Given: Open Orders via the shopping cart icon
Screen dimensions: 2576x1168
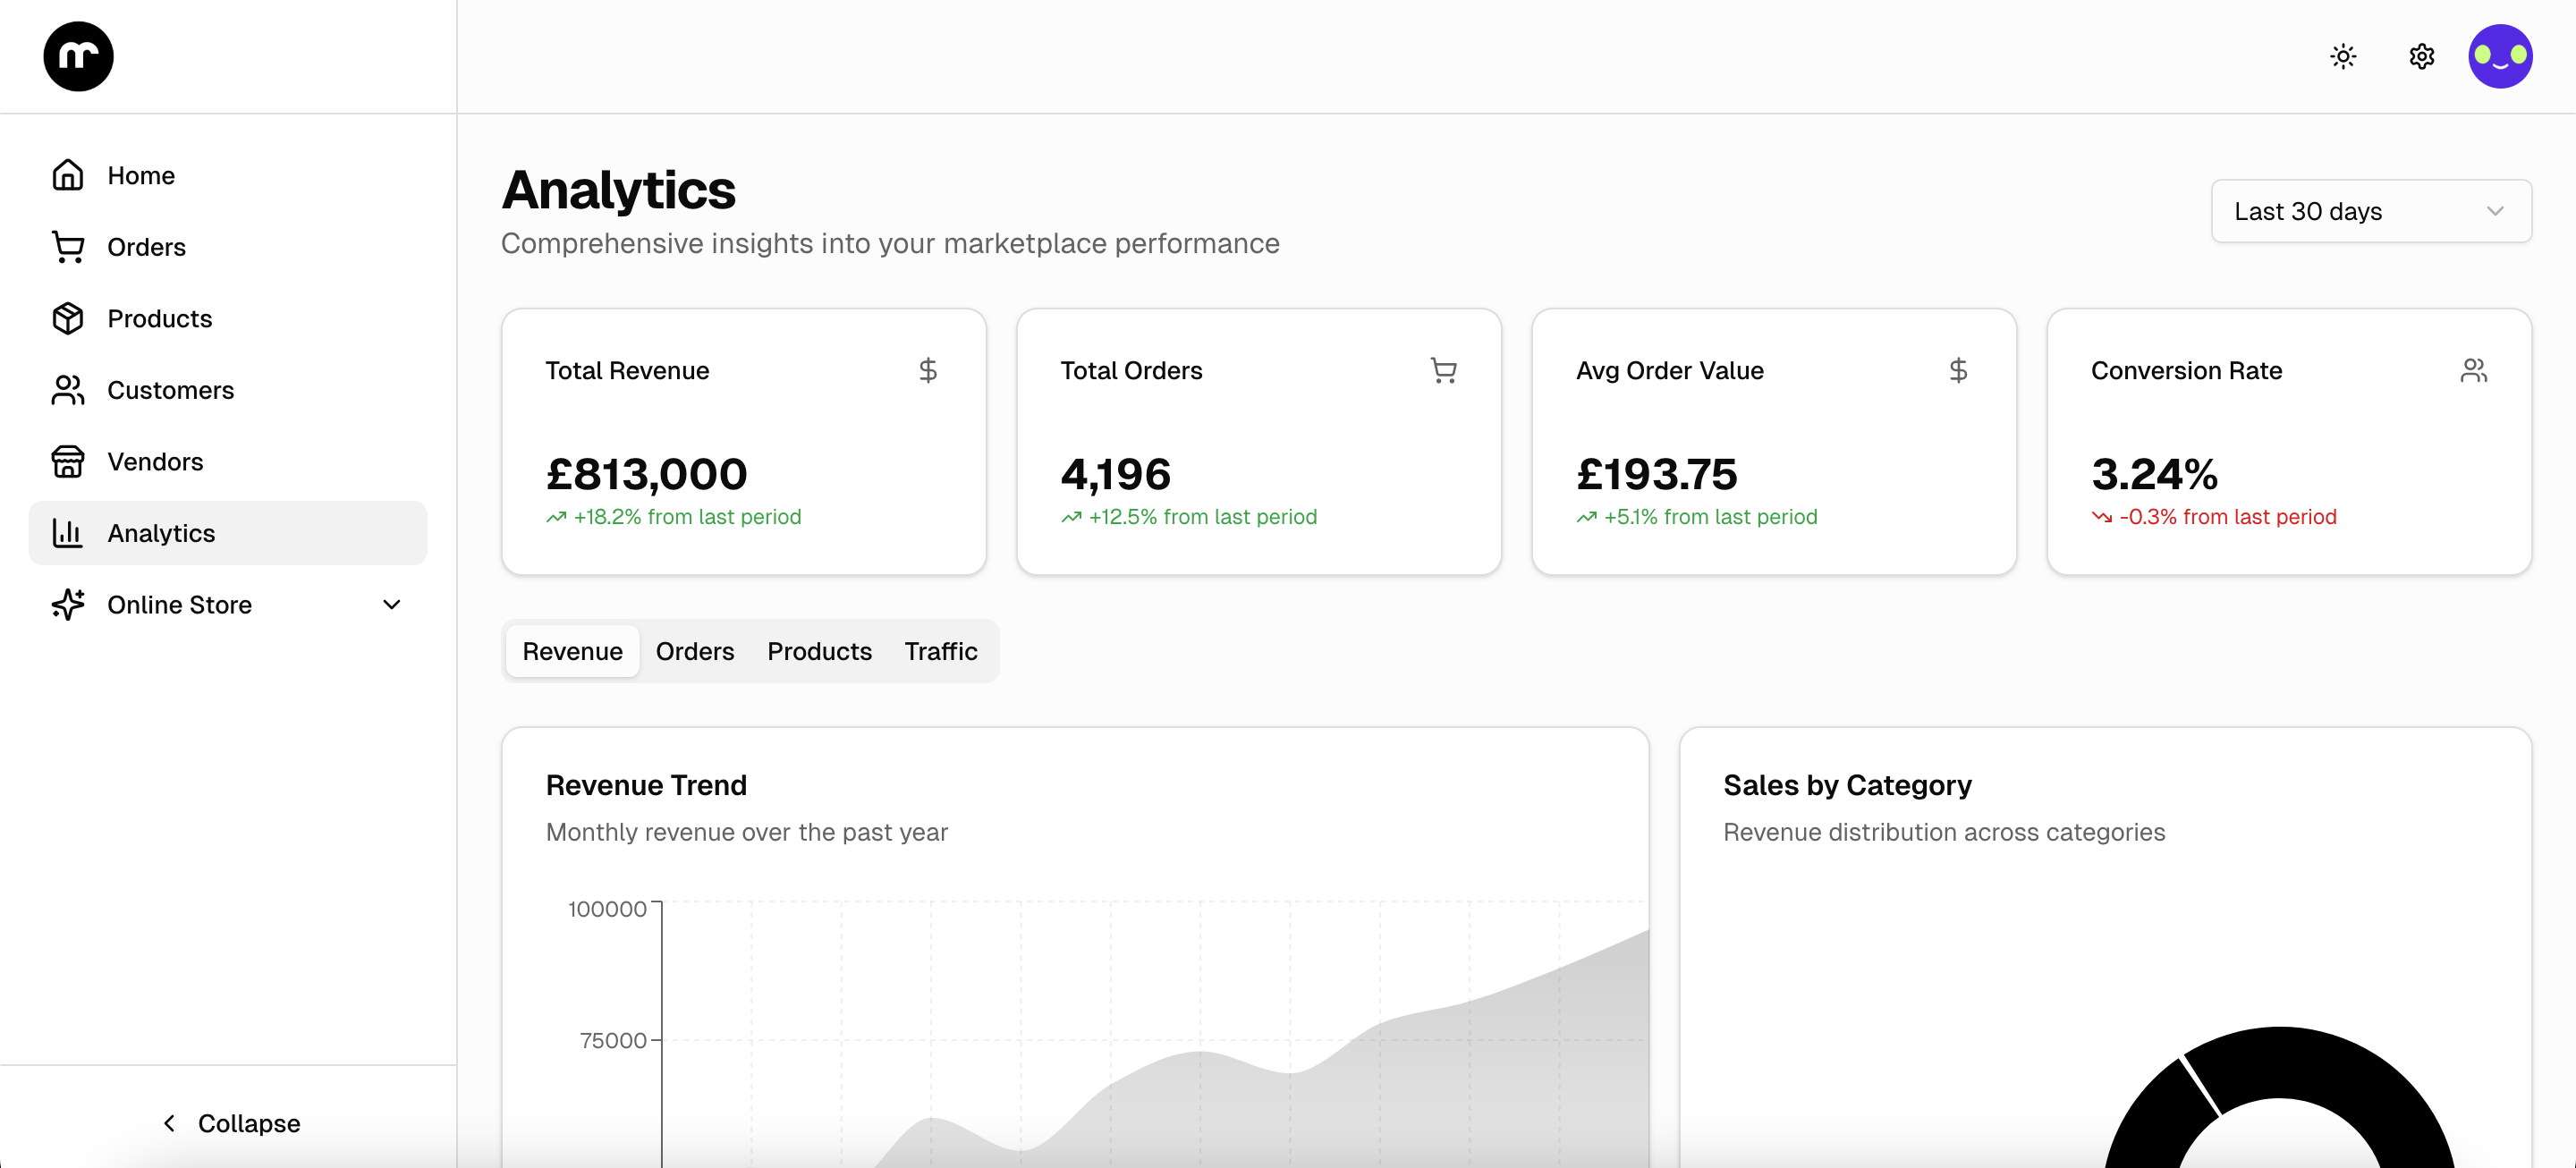Looking at the screenshot, I should 67,246.
